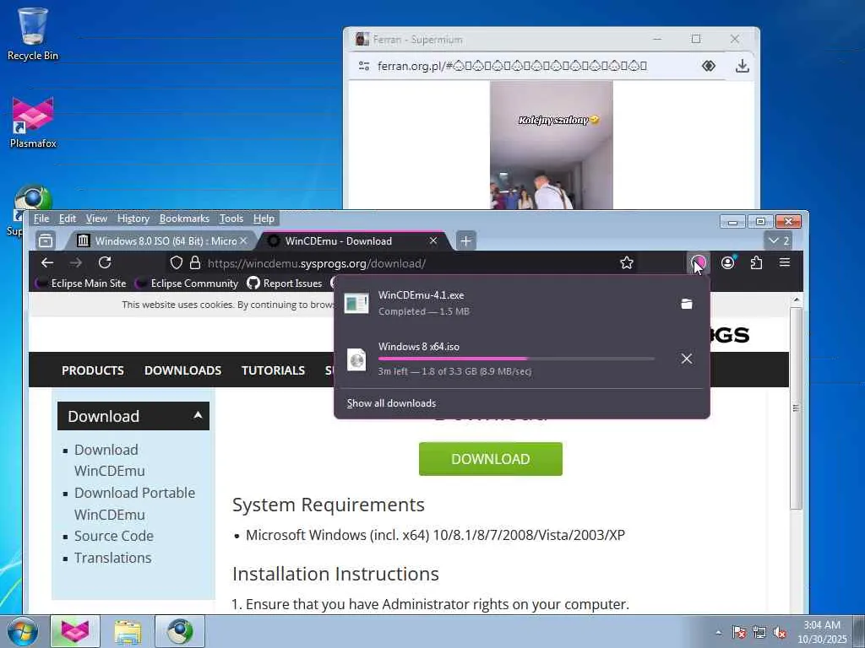The image size is (865, 648).
Task: Open PRODUCTS in site navigation
Action: click(93, 370)
